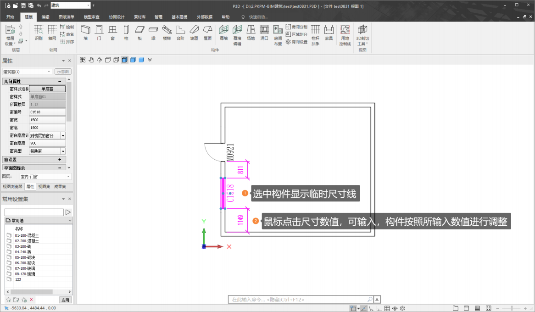Choose the 屋顶 (roof) tool
Viewport: 535px width, 312px height.
click(x=207, y=32)
